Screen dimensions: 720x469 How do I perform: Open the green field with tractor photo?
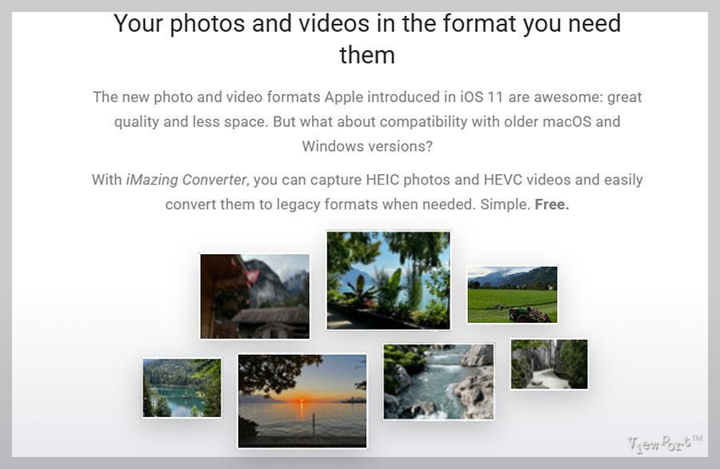coord(512,294)
